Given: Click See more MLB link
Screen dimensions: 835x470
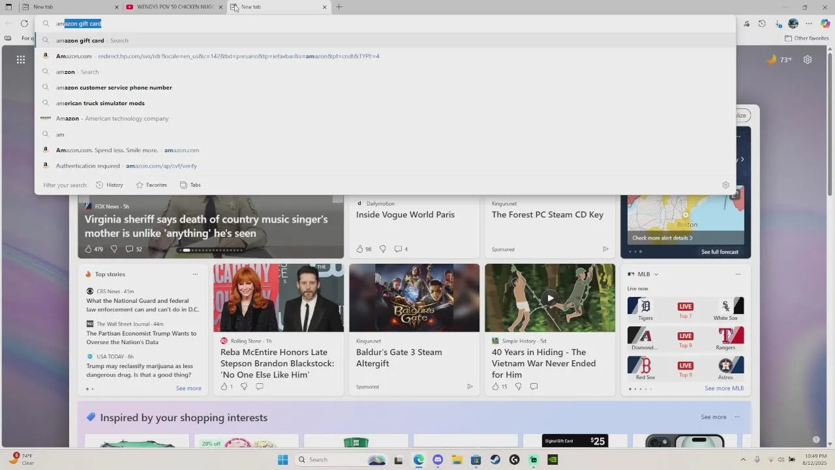Looking at the screenshot, I should click(724, 388).
